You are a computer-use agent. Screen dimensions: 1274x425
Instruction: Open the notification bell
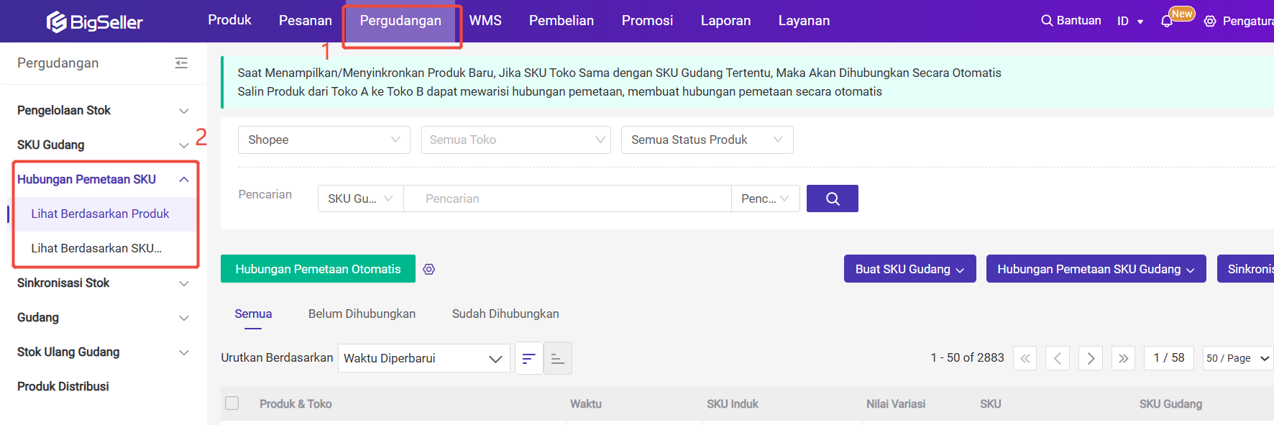tap(1167, 22)
